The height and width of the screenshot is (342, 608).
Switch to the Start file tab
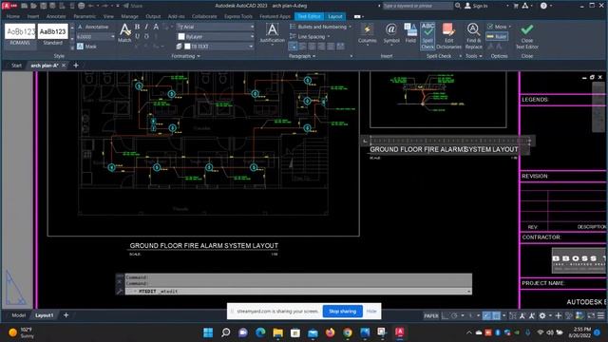click(x=16, y=66)
